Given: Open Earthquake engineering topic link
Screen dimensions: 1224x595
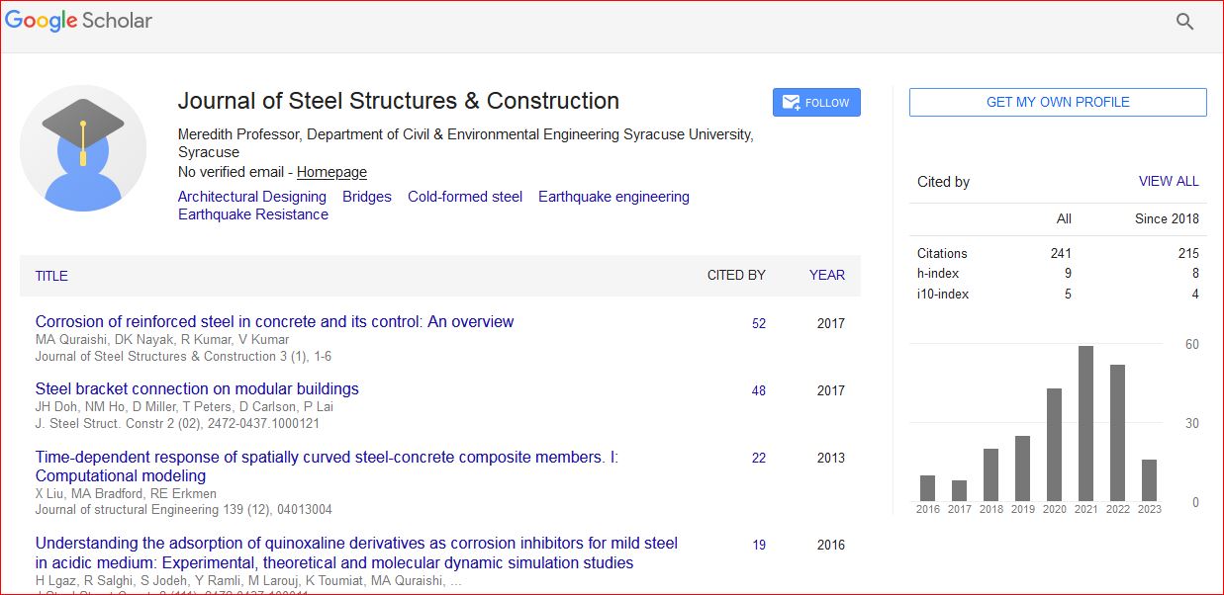Looking at the screenshot, I should tap(613, 197).
